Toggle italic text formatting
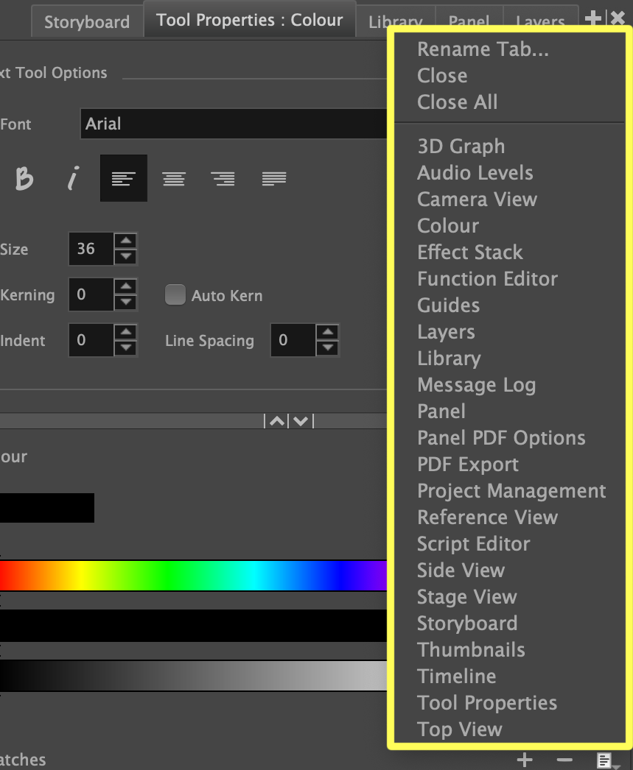 pos(73,178)
